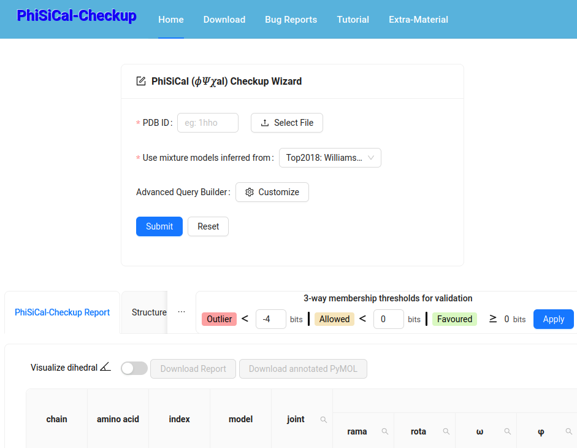This screenshot has width=577, height=448.
Task: Click the PDB ID input field
Action: [x=208, y=123]
